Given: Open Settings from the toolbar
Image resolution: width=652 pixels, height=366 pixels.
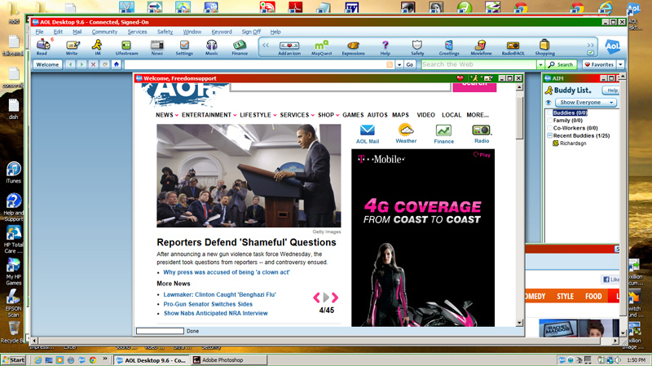Looking at the screenshot, I should [x=184, y=47].
